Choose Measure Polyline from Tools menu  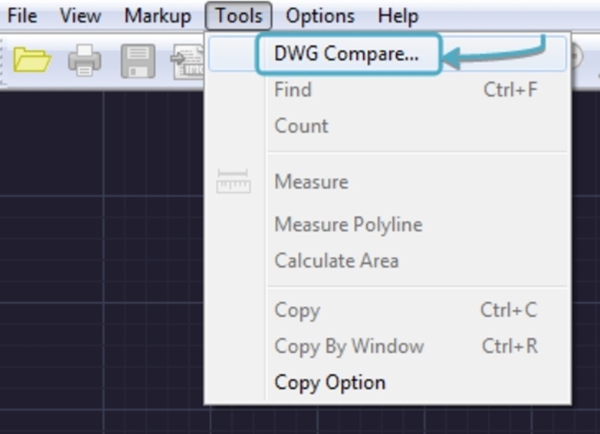(x=348, y=224)
